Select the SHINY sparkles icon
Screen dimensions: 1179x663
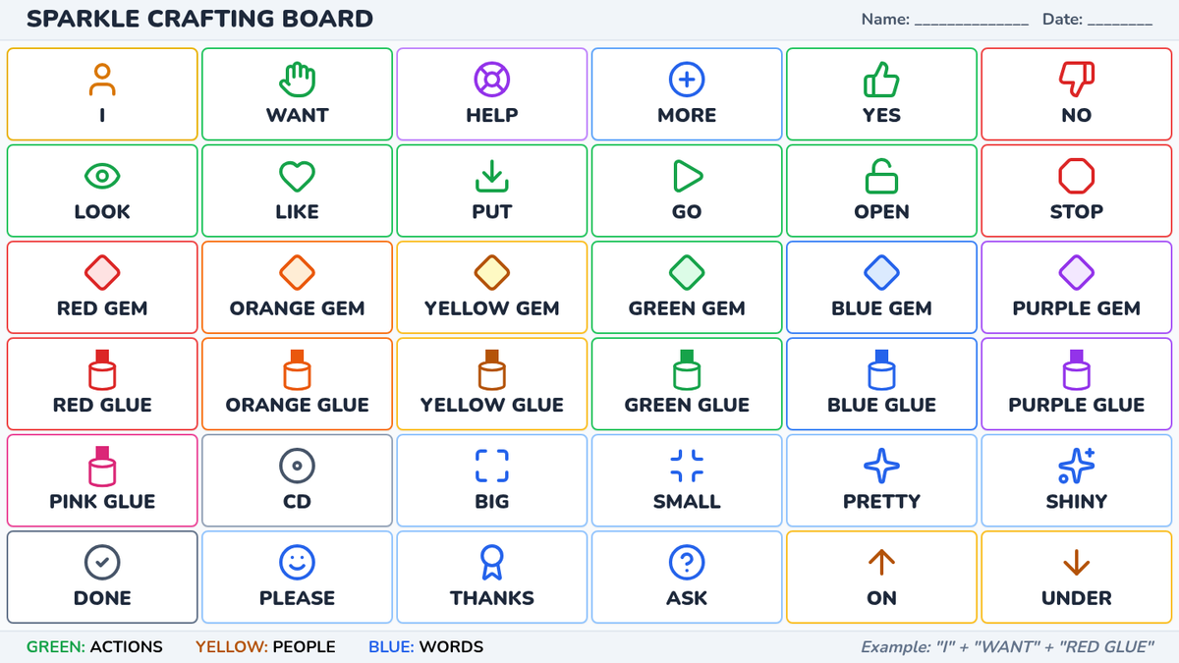pos(1076,466)
